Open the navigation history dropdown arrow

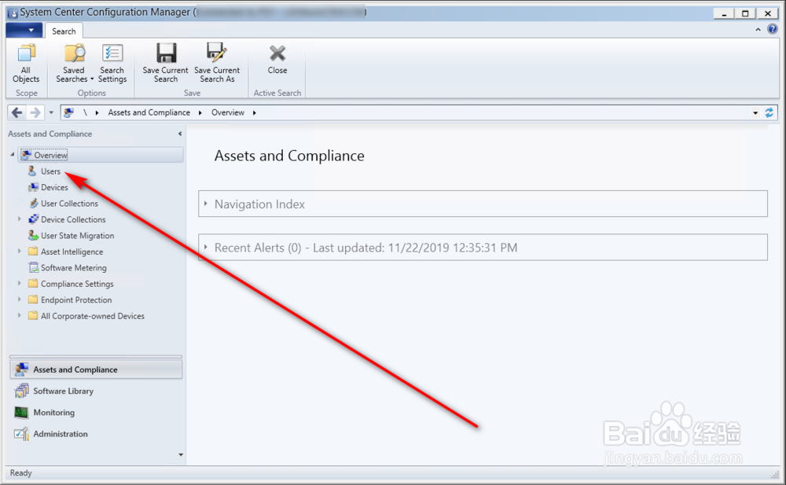click(x=50, y=113)
